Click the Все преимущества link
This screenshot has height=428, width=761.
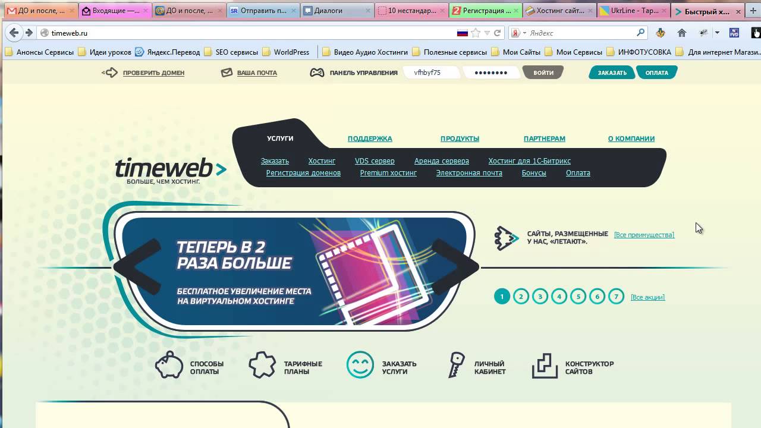(x=644, y=235)
